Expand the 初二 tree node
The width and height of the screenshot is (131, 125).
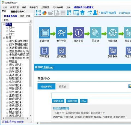tap(7, 31)
